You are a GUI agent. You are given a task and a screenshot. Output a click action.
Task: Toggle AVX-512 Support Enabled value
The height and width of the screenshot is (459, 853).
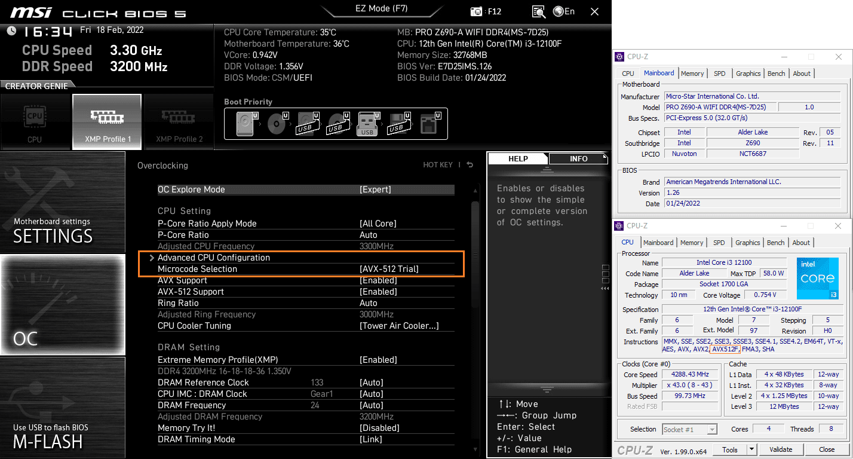point(378,292)
